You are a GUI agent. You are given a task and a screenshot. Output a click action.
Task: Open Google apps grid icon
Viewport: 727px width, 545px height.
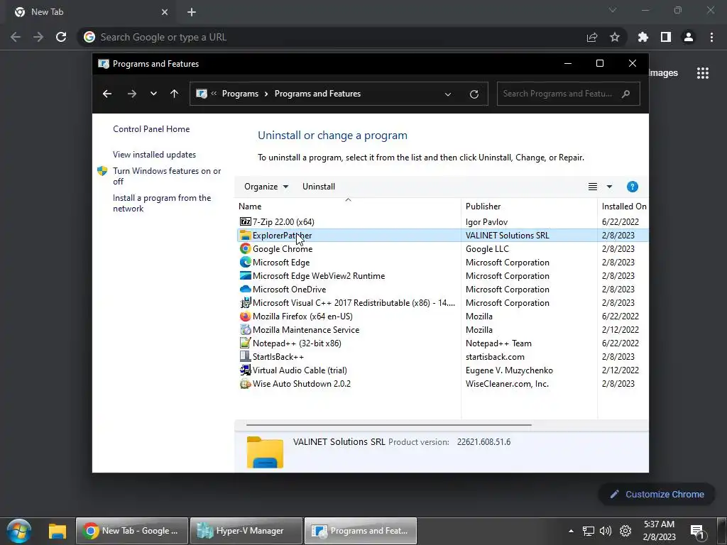tap(703, 73)
